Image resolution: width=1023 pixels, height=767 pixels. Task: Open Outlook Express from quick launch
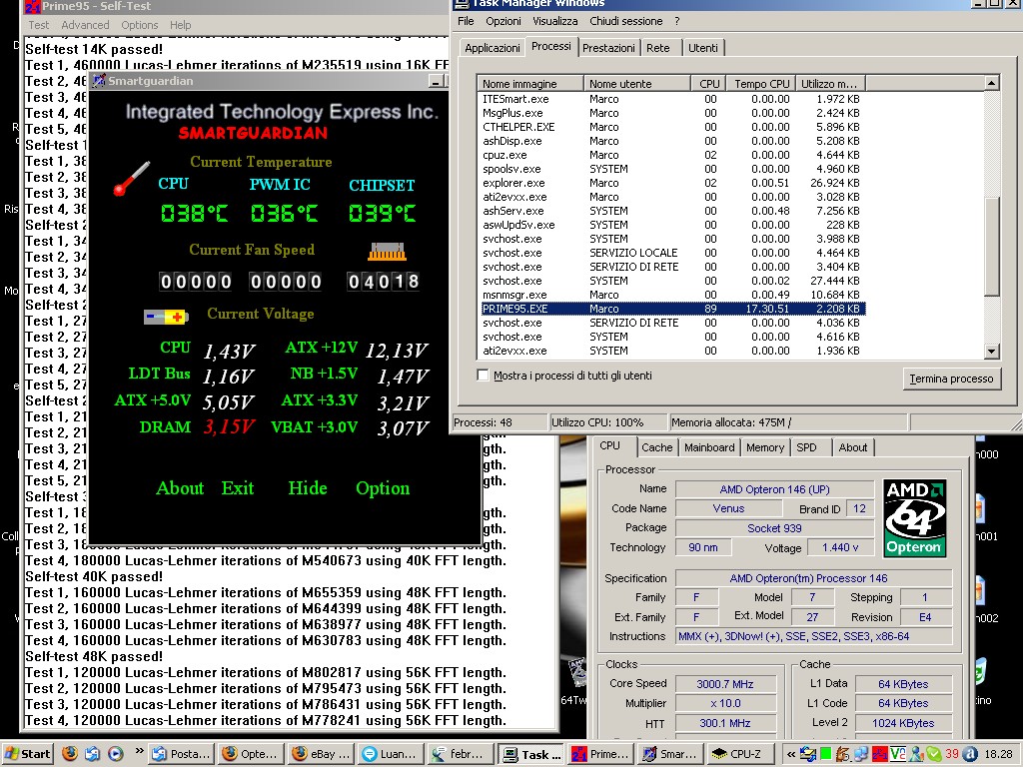point(92,753)
